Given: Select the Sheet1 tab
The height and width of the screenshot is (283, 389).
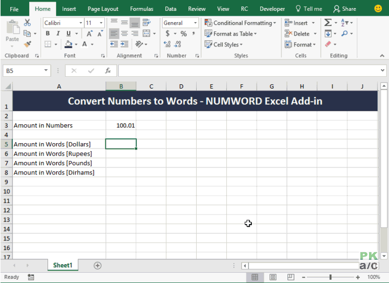Looking at the screenshot, I should tap(63, 265).
